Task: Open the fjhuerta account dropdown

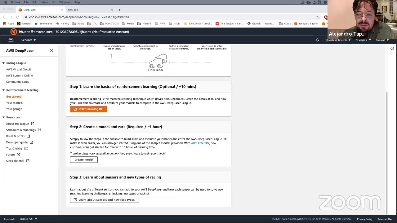Action: [338, 40]
